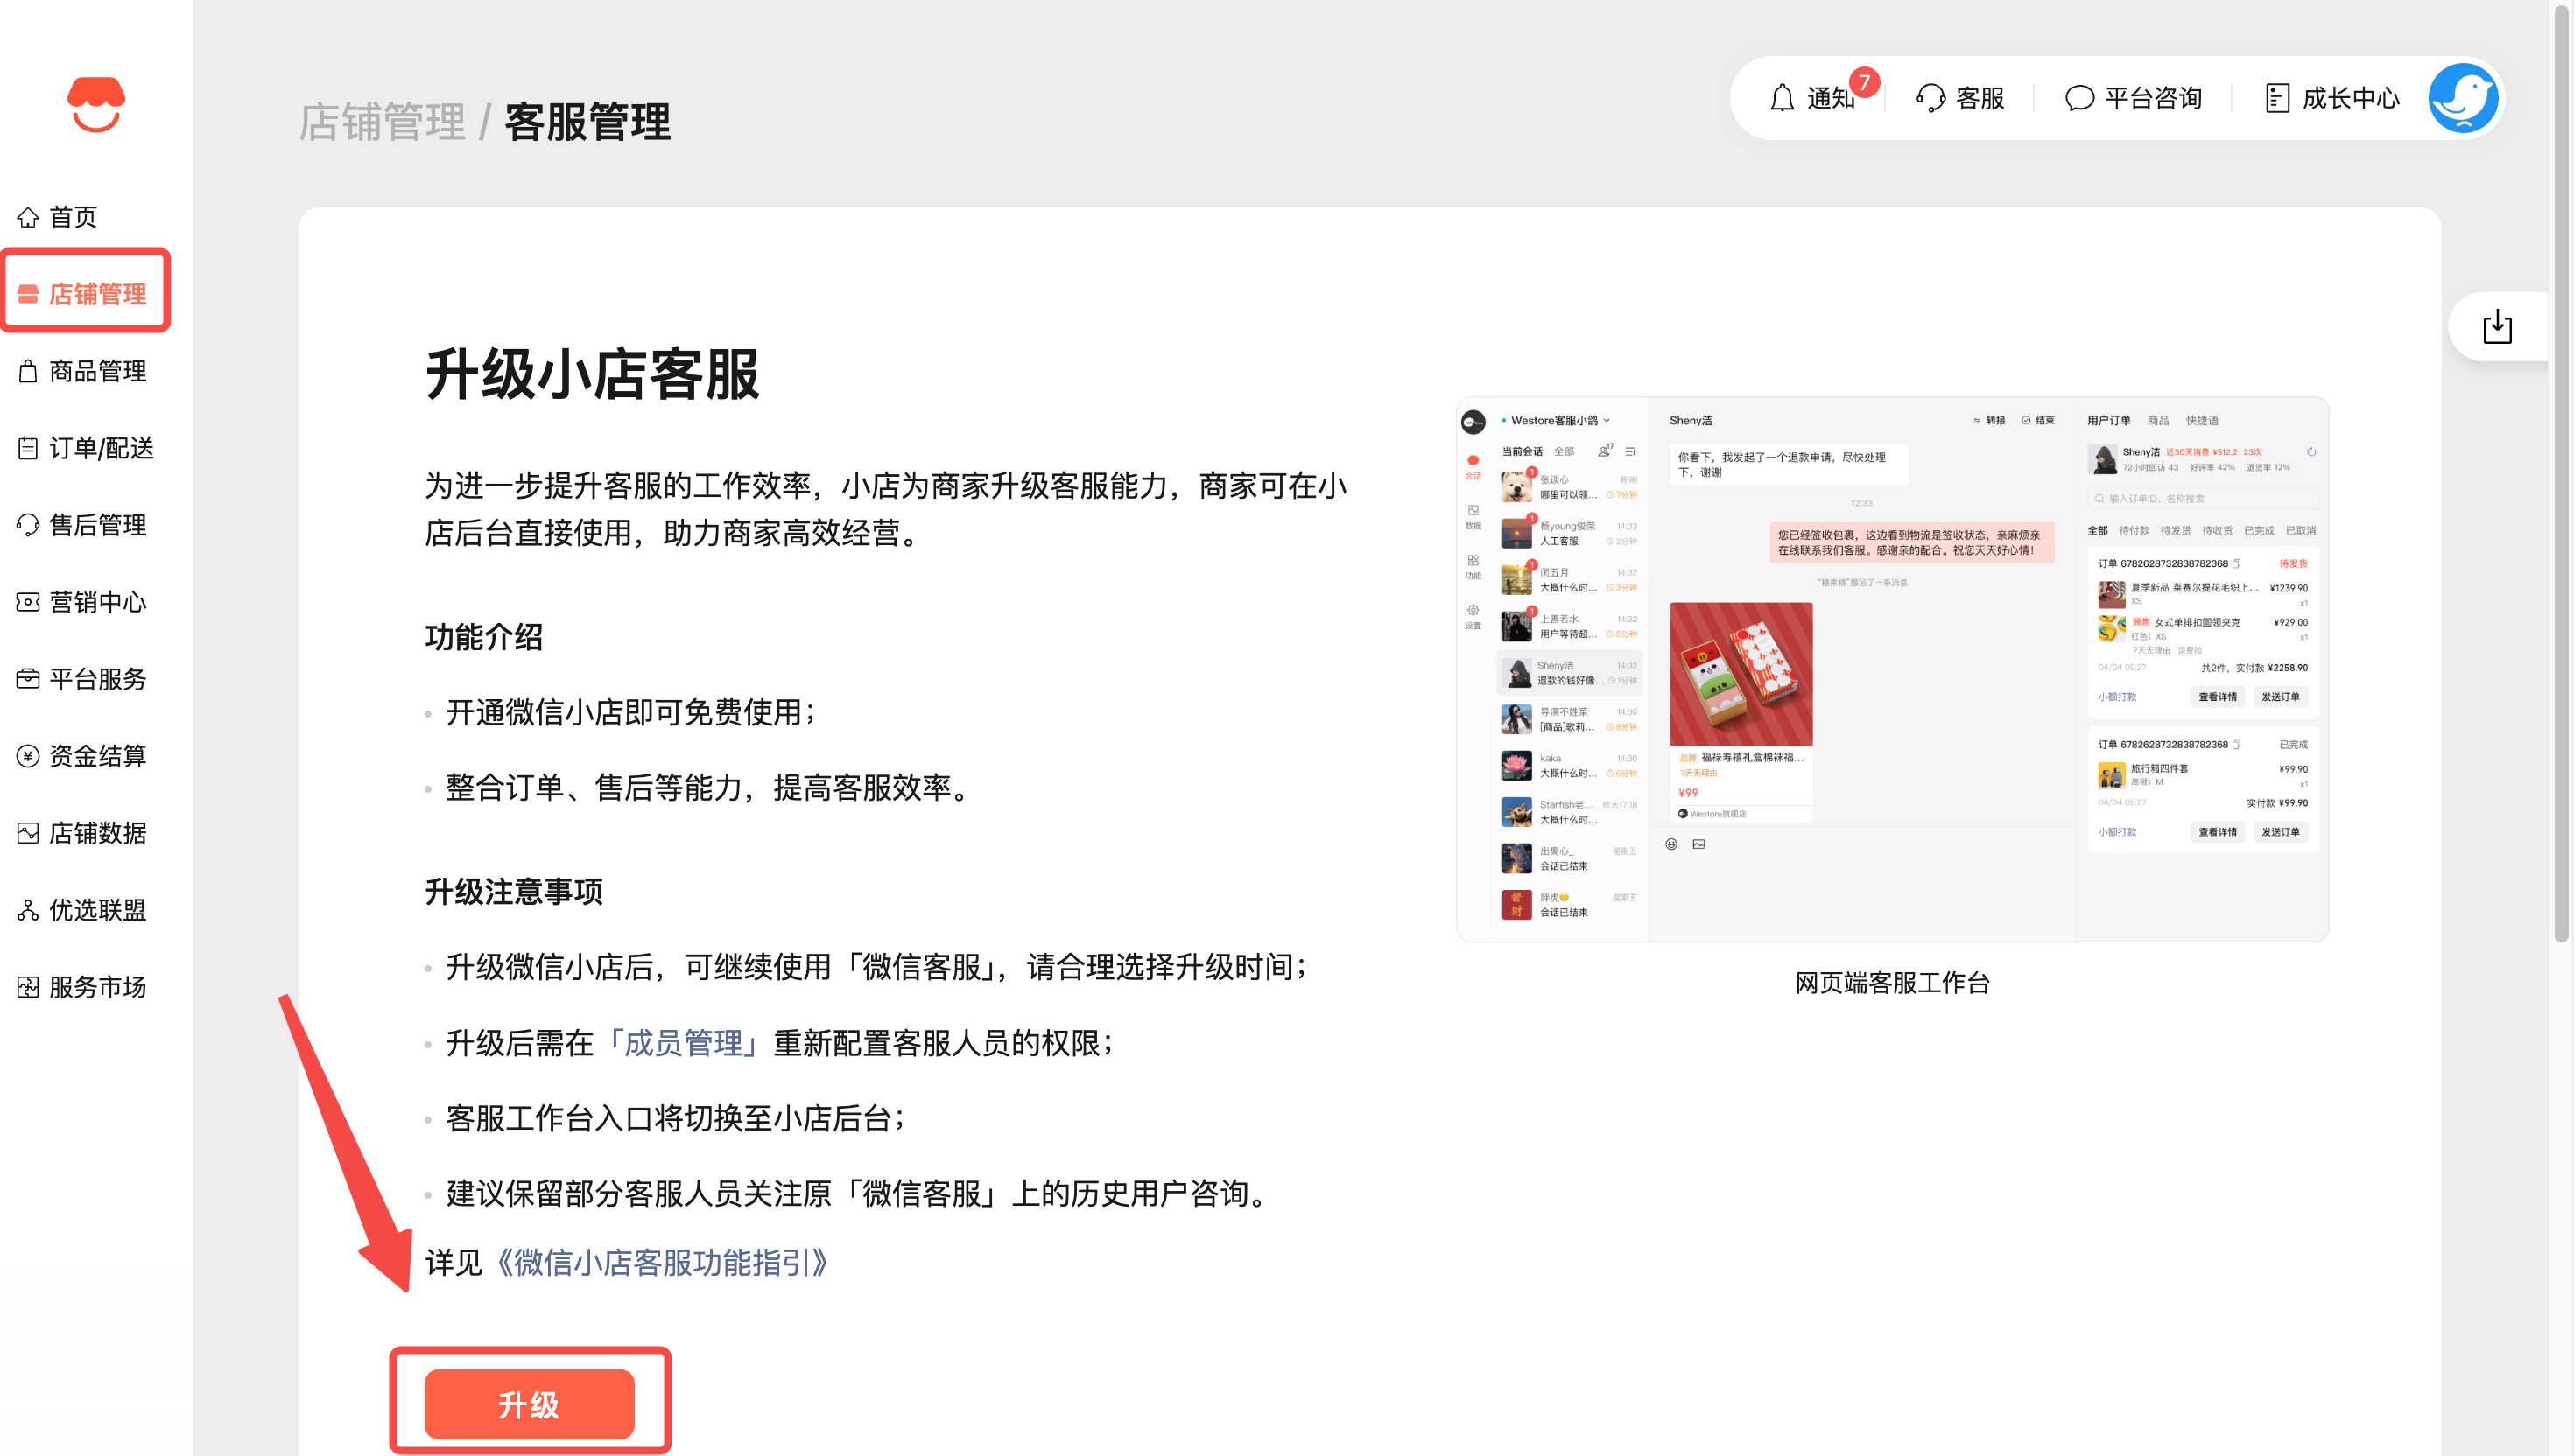Click the customer service workbench preview image
Image resolution: width=2574 pixels, height=1456 pixels.
(x=1892, y=669)
